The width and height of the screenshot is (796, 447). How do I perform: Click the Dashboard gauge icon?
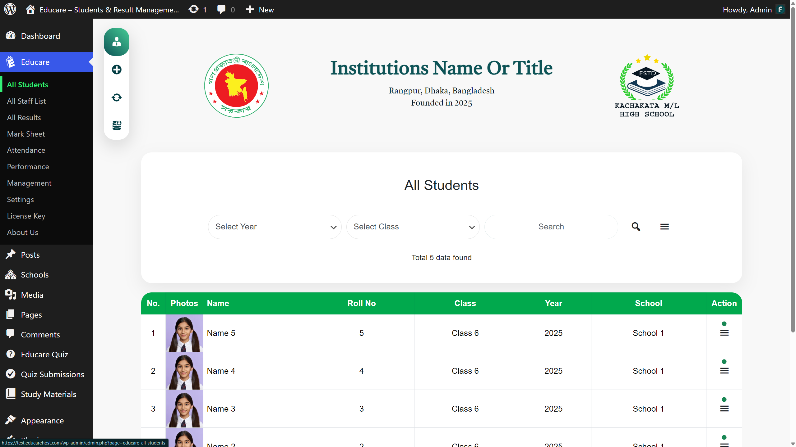[x=11, y=36]
